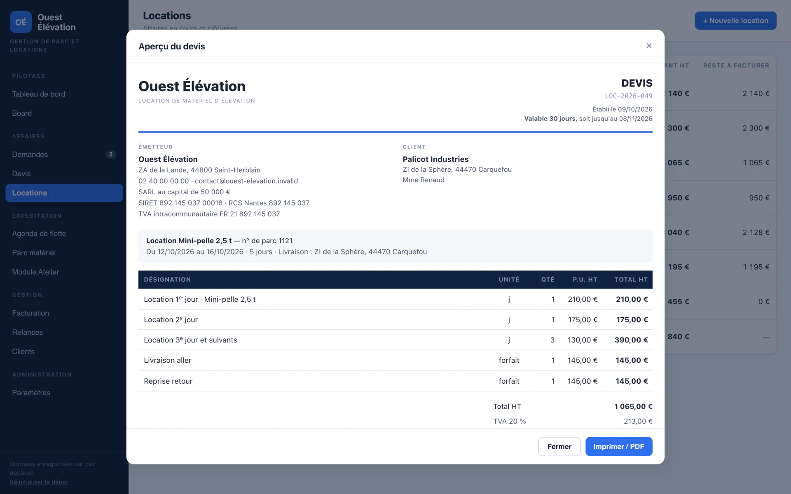Open Clients in the sidebar
This screenshot has width=791, height=494.
point(64,352)
